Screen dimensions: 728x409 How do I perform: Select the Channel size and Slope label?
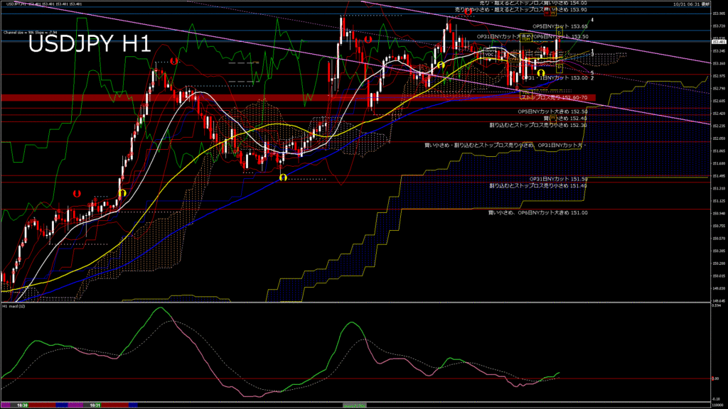(x=31, y=32)
